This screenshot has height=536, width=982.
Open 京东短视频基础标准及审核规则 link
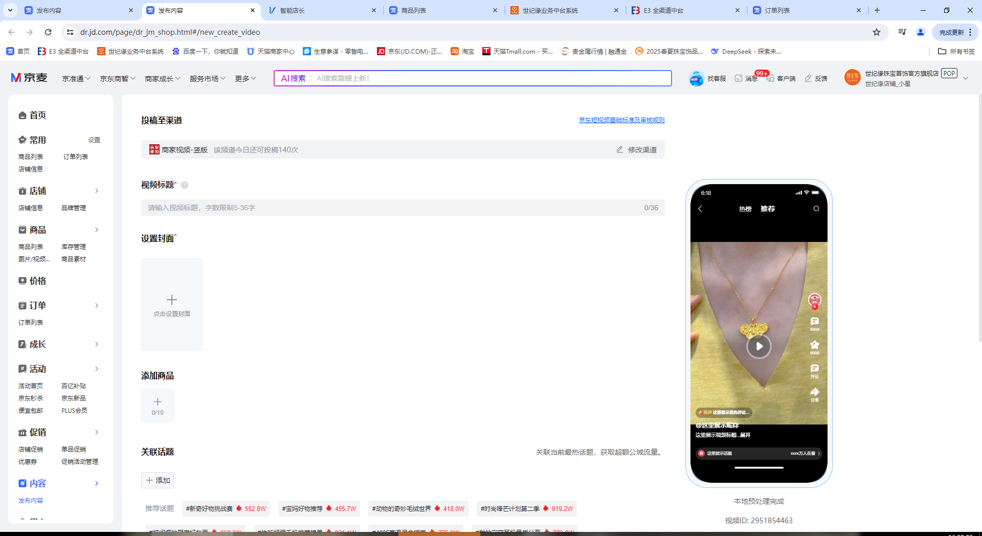pyautogui.click(x=621, y=120)
